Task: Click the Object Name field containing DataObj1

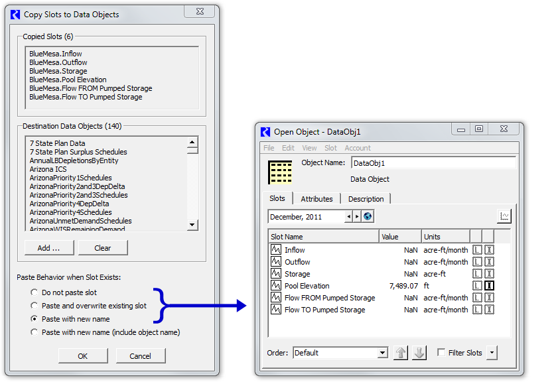Action: (x=433, y=163)
